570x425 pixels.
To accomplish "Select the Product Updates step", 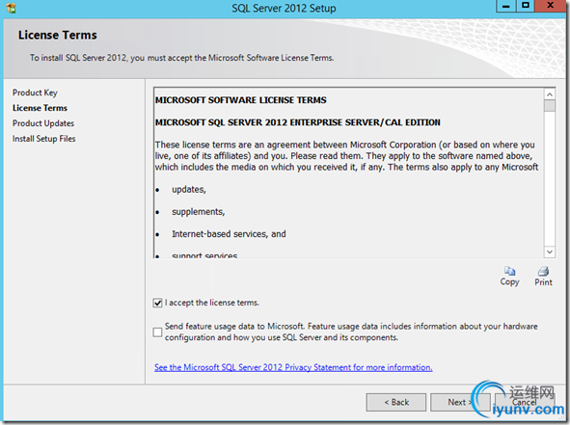I will (x=43, y=123).
